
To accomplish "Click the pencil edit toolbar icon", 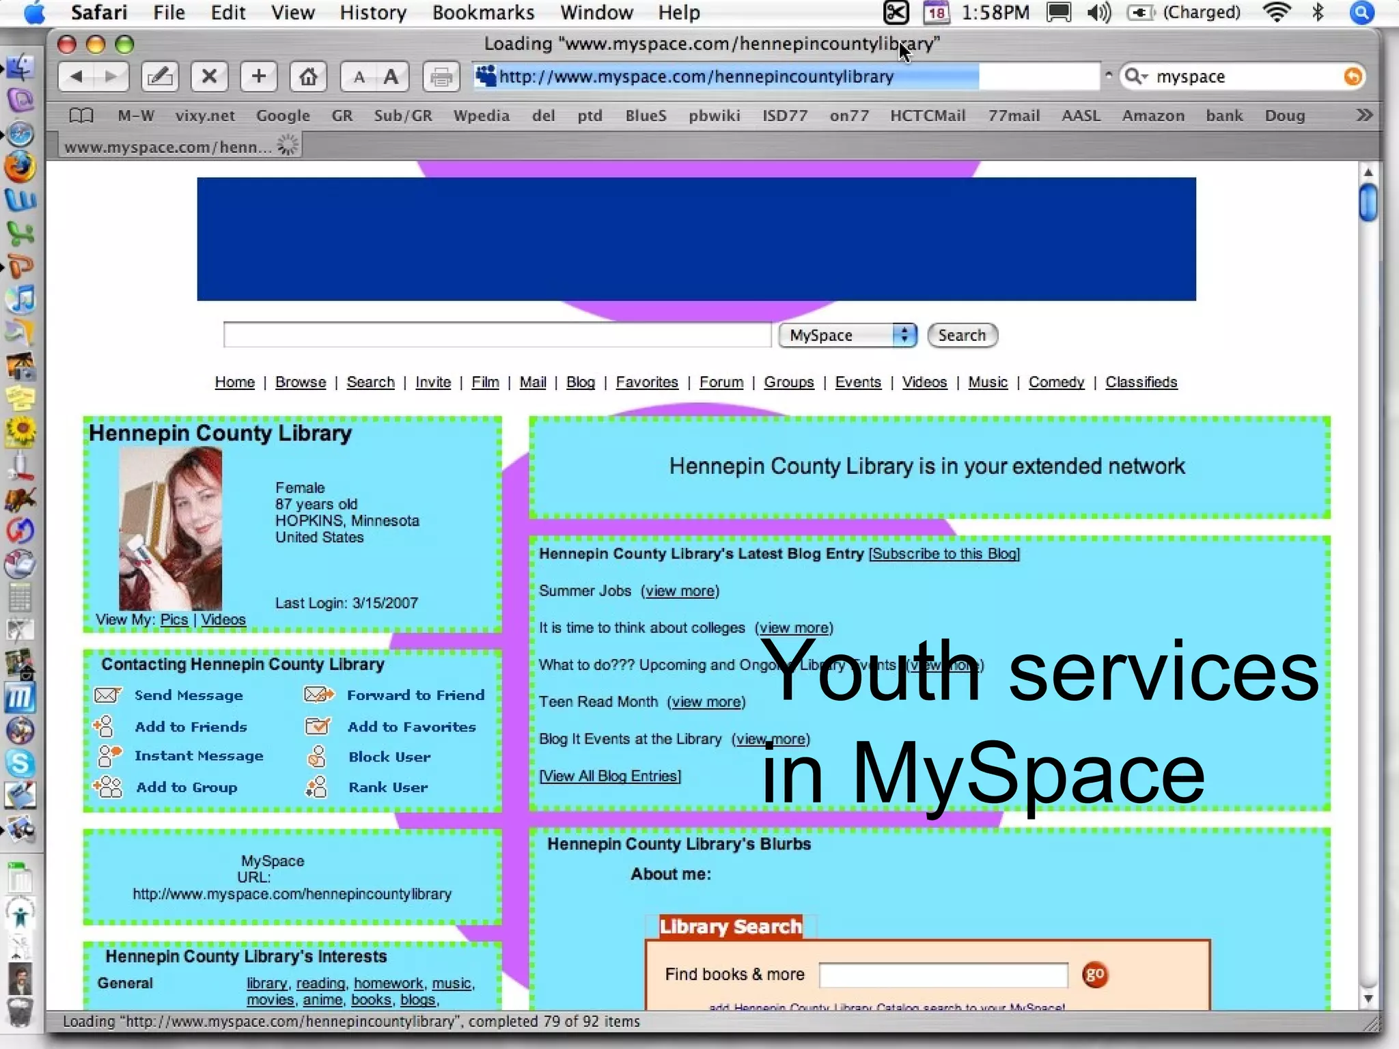I will click(160, 76).
